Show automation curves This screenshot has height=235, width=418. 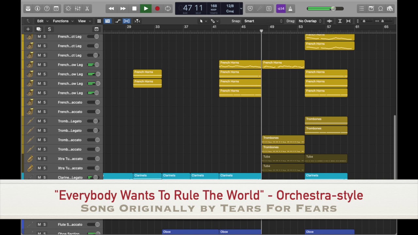[118, 21]
